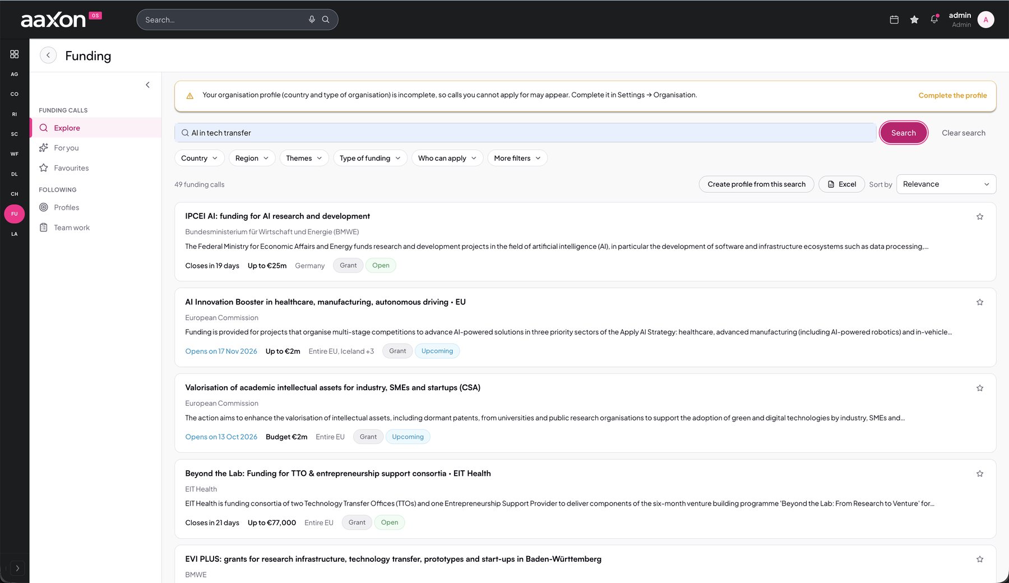This screenshot has height=583, width=1009.
Task: Open the FU module in left rail
Action: pyautogui.click(x=15, y=214)
